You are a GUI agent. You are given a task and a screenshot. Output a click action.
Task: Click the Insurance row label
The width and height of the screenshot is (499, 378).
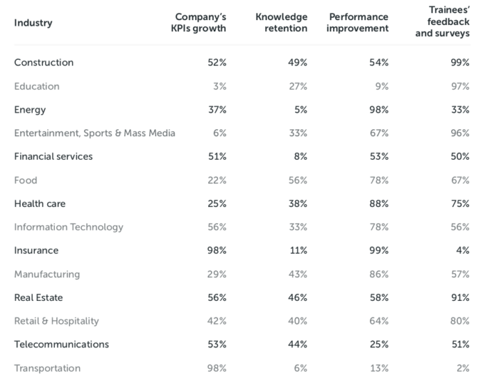[x=36, y=251]
